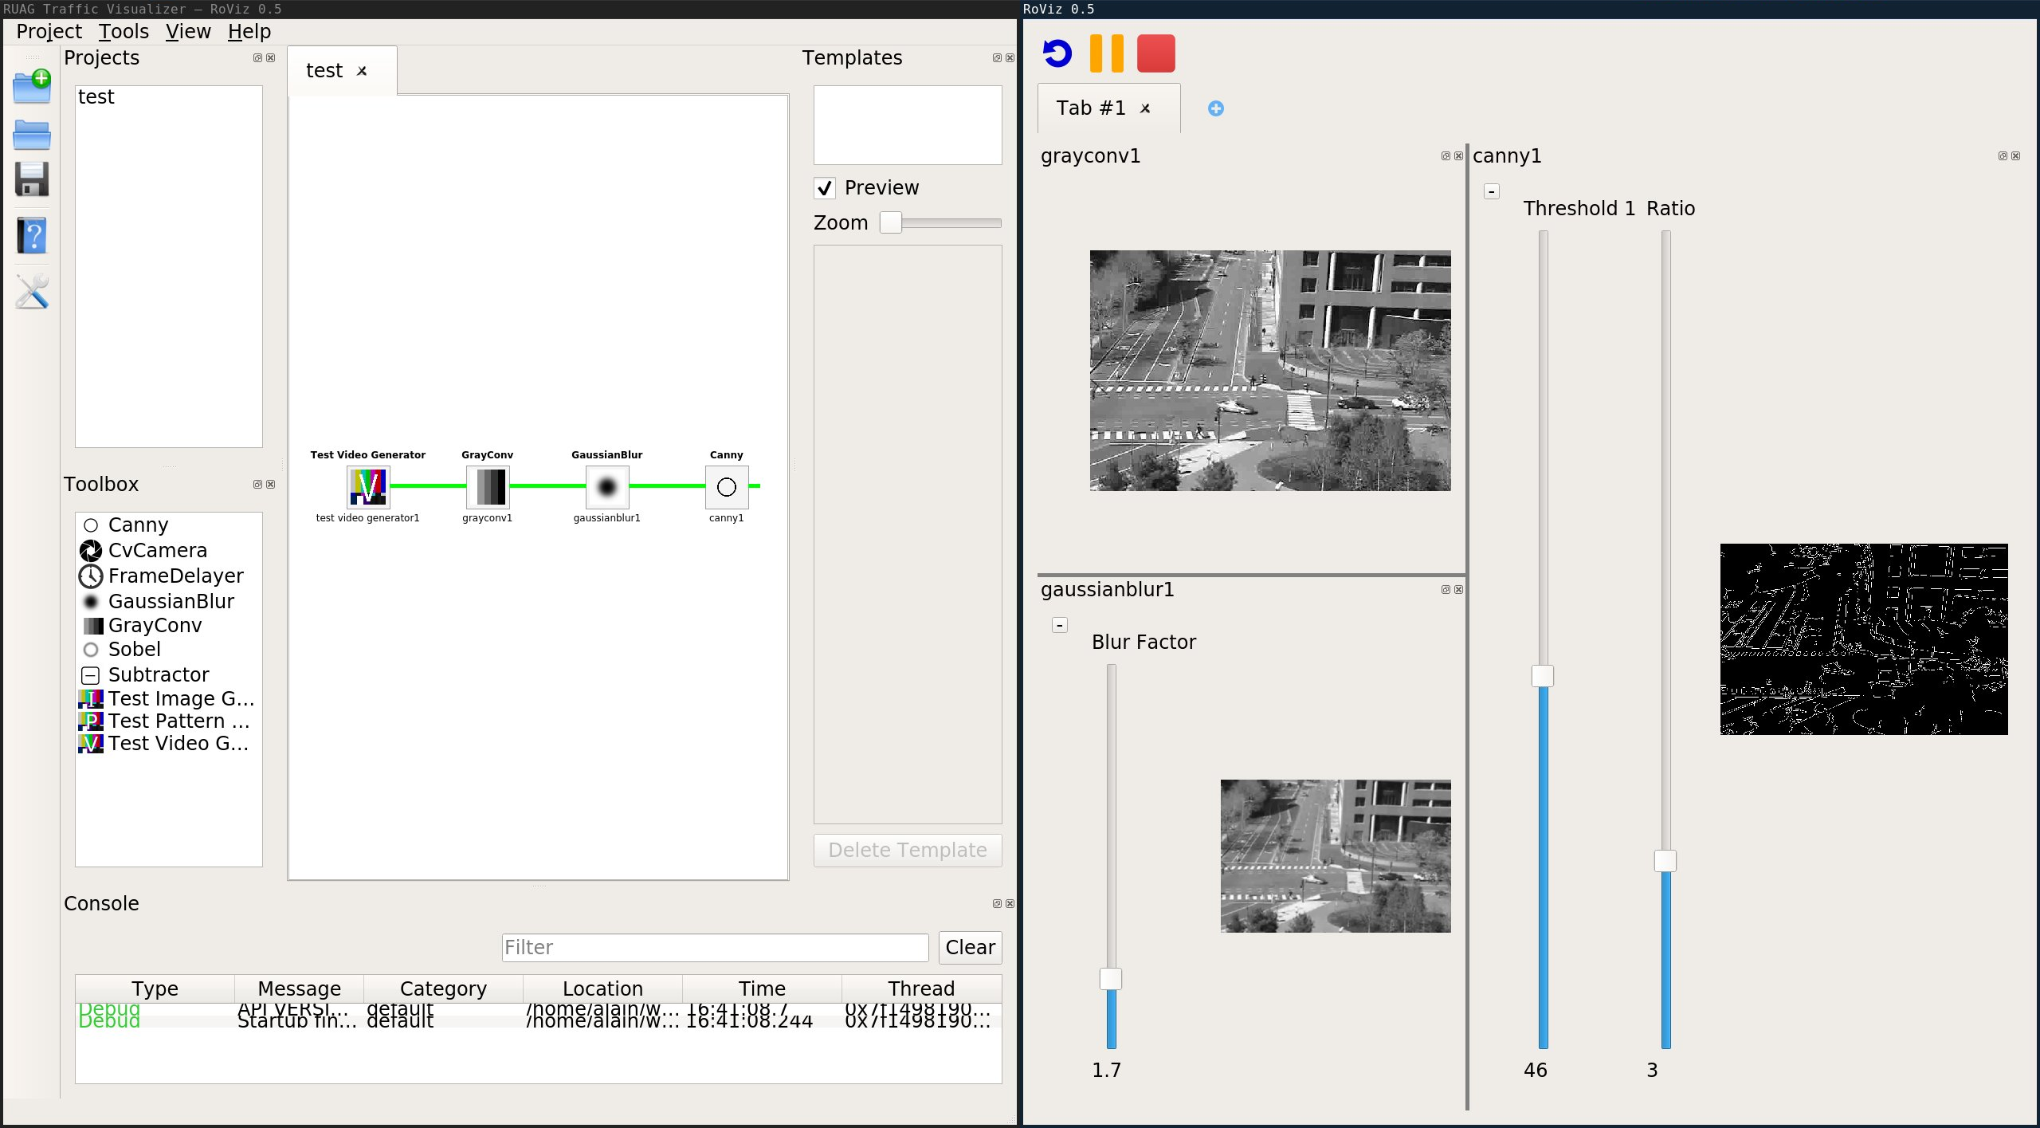This screenshot has width=2040, height=1128.
Task: Click the new project folder icon
Action: [32, 87]
